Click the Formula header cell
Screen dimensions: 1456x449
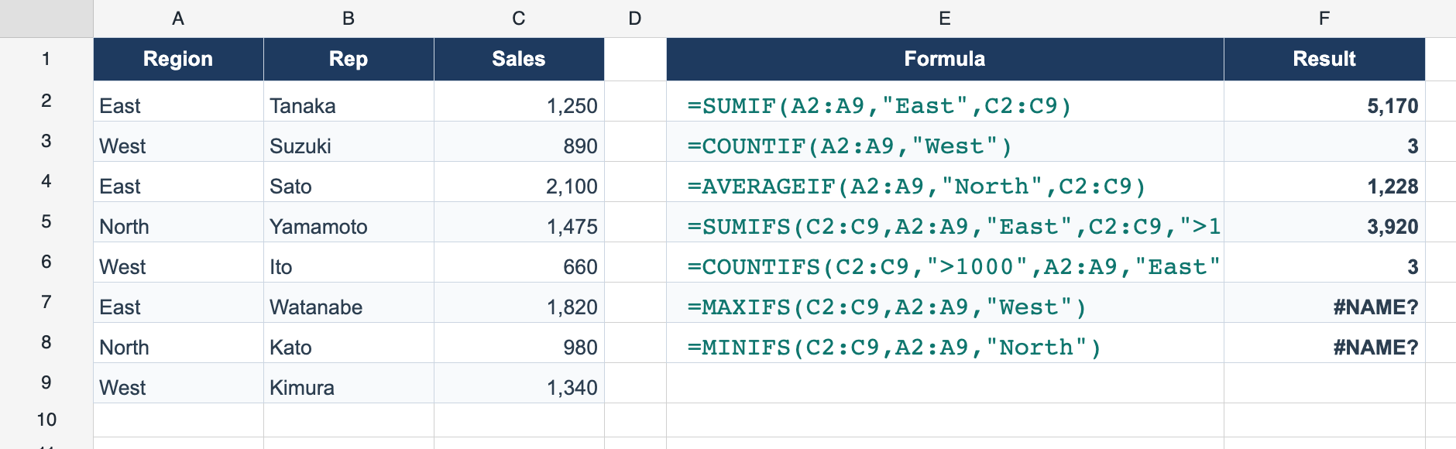click(945, 59)
